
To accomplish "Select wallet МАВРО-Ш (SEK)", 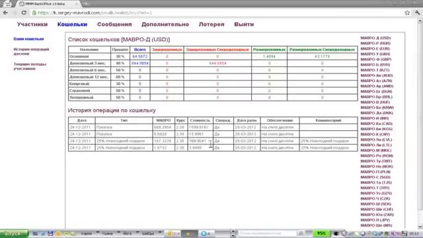I will tap(376, 204).
